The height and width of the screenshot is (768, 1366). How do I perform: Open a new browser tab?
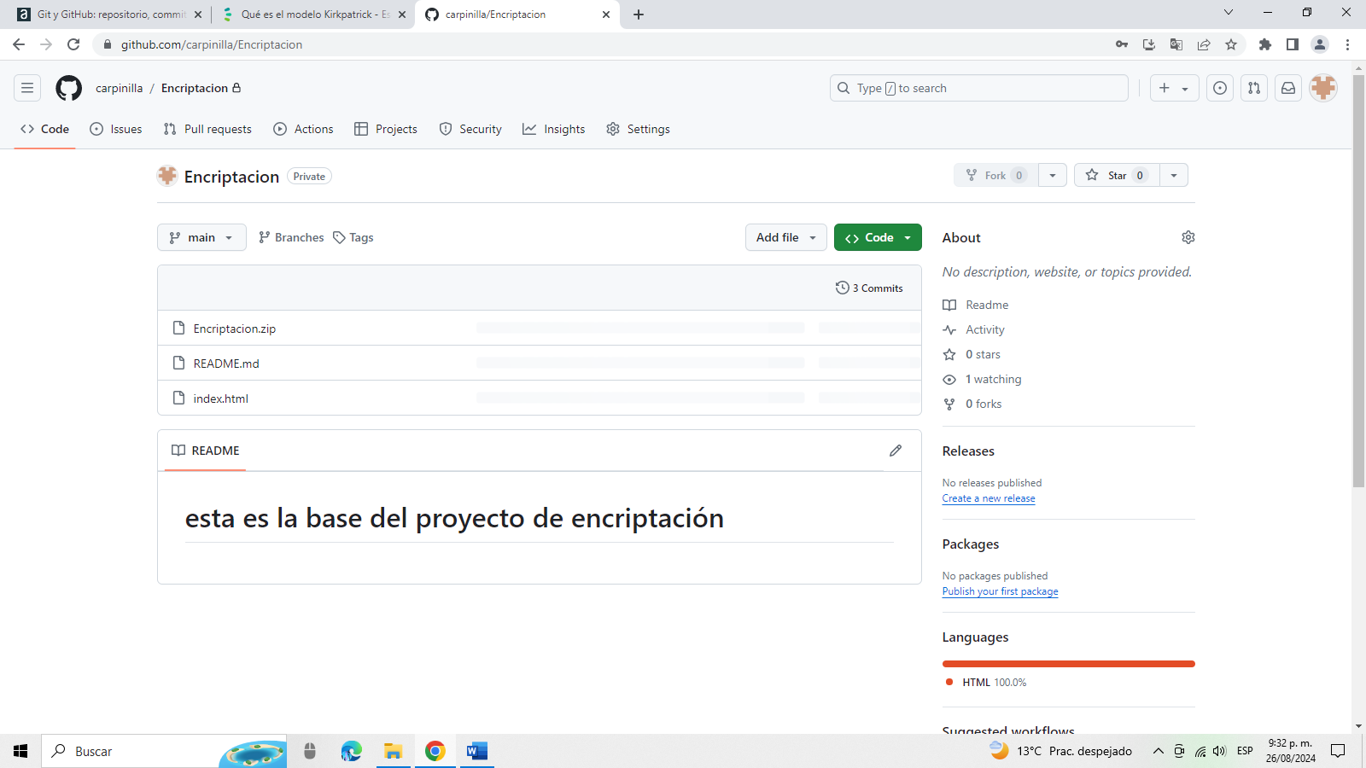click(x=639, y=15)
